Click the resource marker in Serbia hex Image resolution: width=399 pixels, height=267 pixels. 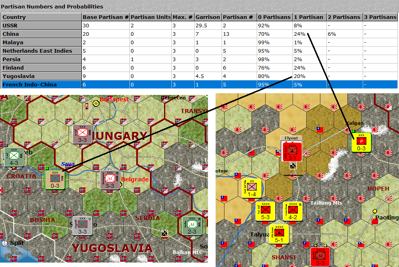click(165, 233)
